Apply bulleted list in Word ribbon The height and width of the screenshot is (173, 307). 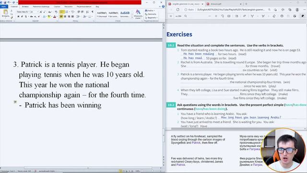(62, 12)
